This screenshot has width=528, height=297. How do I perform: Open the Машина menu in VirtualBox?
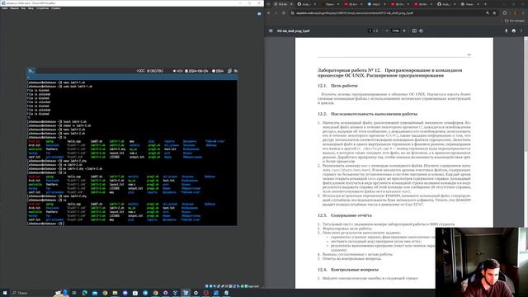14,8
